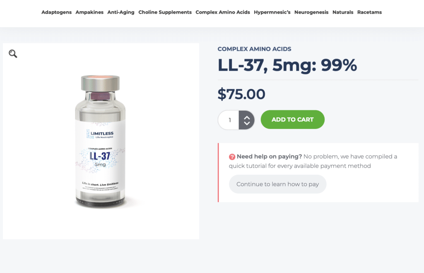424x273 pixels.
Task: Select Complex Amino Acids in navigation bar
Action: [223, 12]
